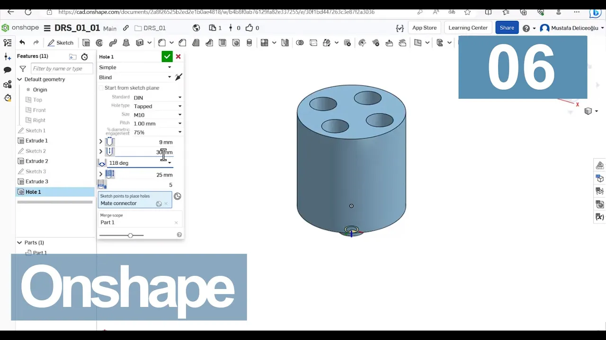Open the Mustafa Deliceoğlu account menu

[572, 28]
